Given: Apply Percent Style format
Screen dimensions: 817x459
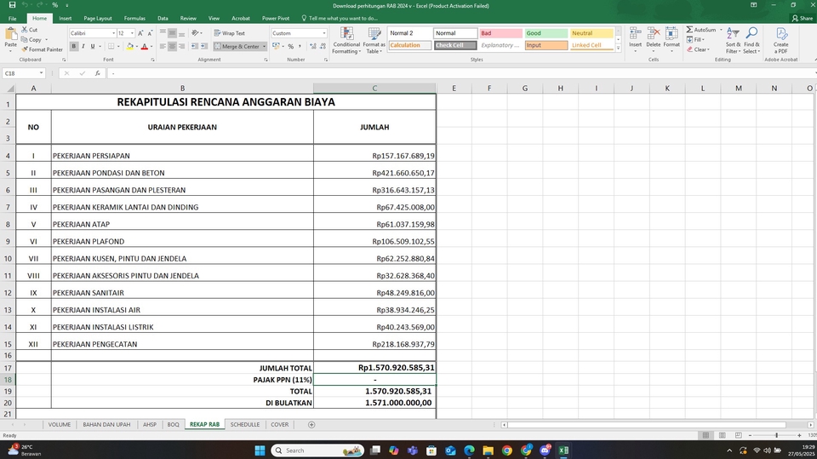Looking at the screenshot, I should pos(291,47).
